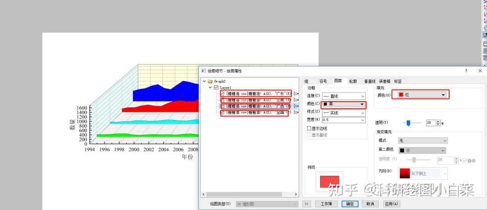Open the 误差棒 tab
The height and width of the screenshot is (210, 487).
pyautogui.click(x=385, y=81)
